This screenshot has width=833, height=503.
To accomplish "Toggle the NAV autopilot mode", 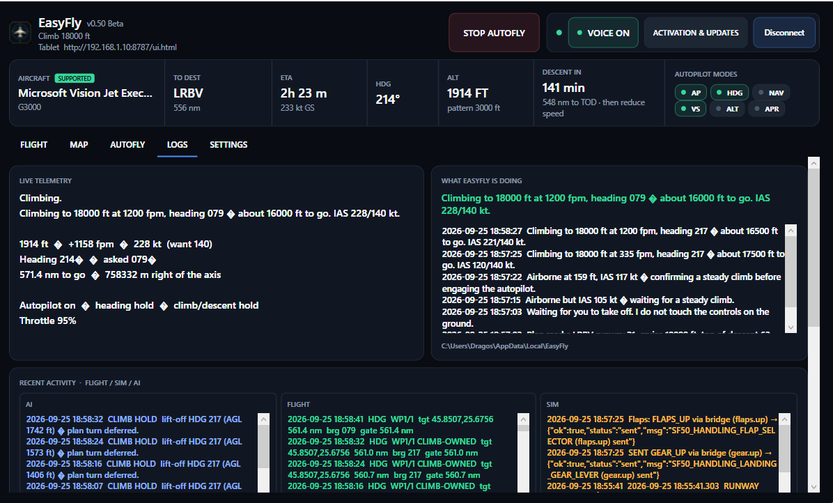I will 771,93.
